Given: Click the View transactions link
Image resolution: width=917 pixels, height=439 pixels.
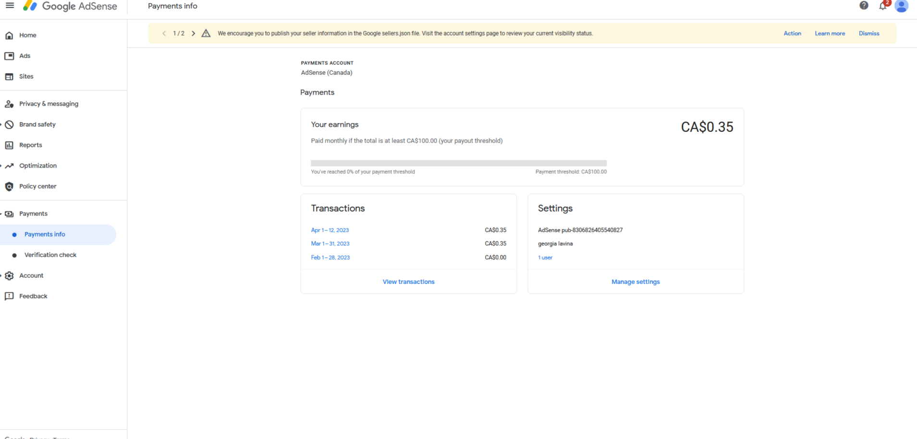Looking at the screenshot, I should point(408,282).
